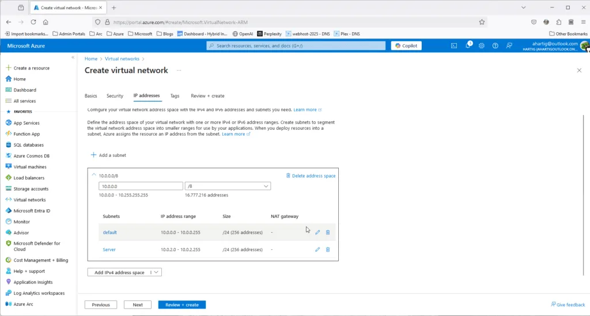Open Home in the sidebar

(20, 79)
